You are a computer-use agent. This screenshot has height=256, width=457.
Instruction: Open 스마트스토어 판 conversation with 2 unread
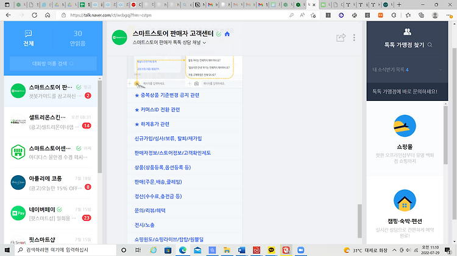tap(51, 91)
